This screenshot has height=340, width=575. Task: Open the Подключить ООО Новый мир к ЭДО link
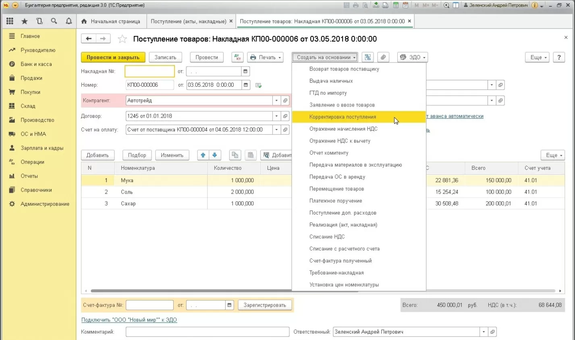pyautogui.click(x=129, y=320)
